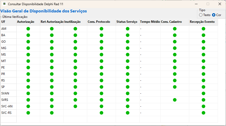The image size is (226, 126).
Task: Minimize the Consultar Disponibilidade window
Action: click(196, 4)
